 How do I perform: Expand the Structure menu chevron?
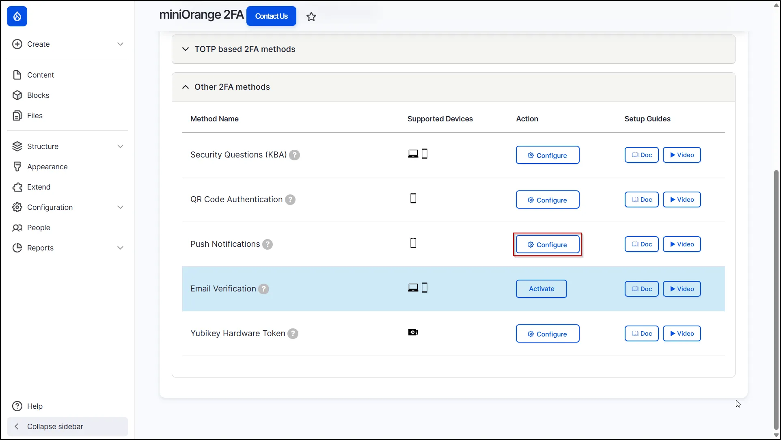click(120, 147)
